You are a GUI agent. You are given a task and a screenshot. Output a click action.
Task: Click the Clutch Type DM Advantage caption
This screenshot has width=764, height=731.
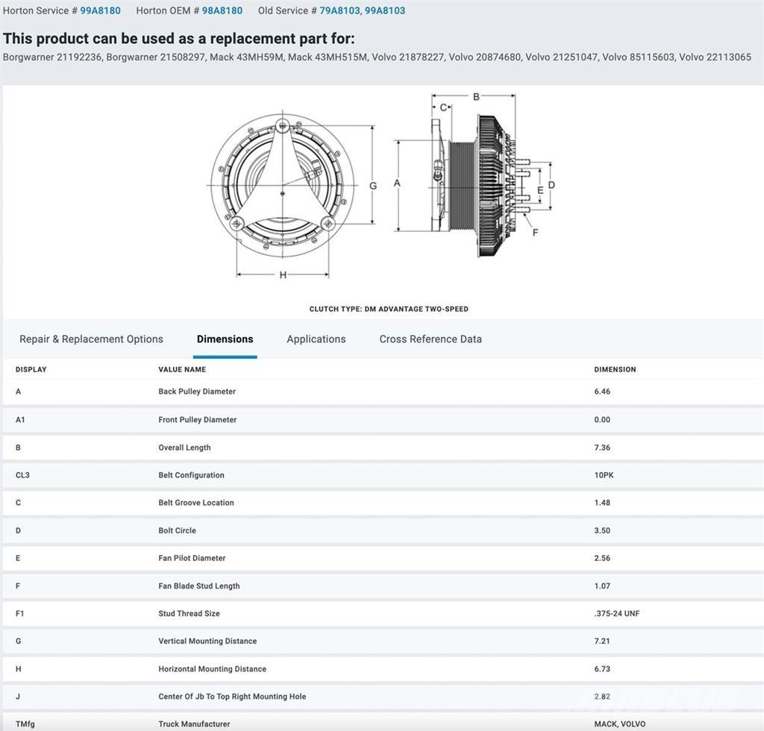(x=389, y=309)
